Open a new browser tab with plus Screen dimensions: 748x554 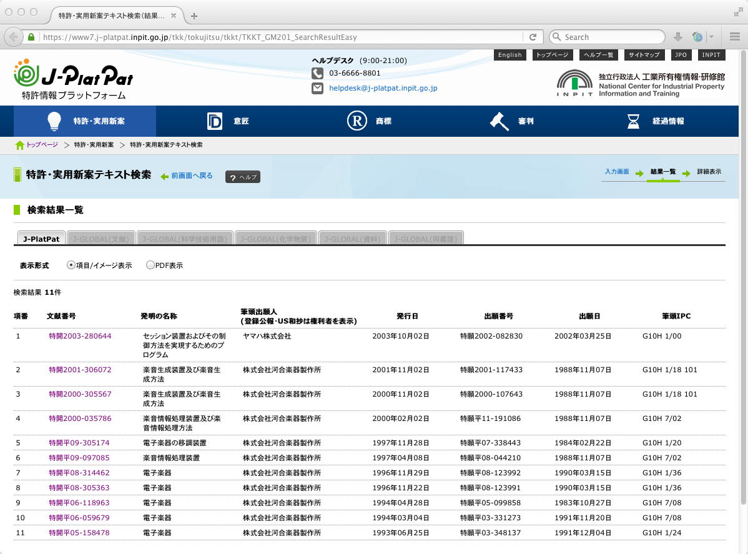coord(194,16)
